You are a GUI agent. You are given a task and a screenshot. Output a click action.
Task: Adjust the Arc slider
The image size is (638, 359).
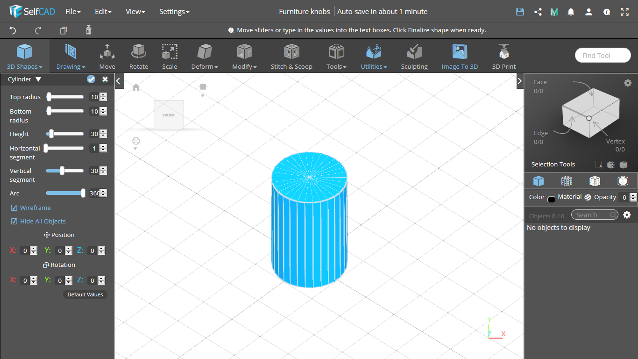tap(65, 193)
